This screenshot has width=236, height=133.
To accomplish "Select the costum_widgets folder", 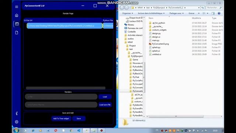I will click(x=159, y=30).
